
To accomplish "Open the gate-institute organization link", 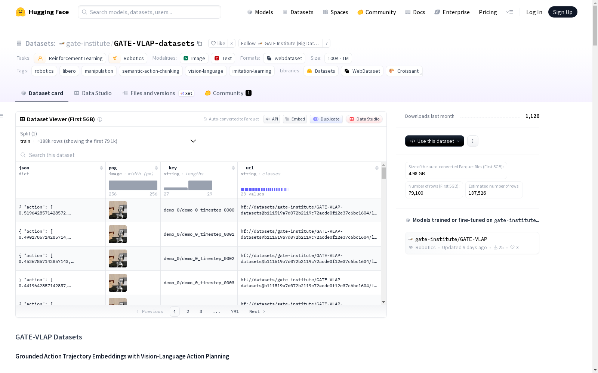I will 88,44.
